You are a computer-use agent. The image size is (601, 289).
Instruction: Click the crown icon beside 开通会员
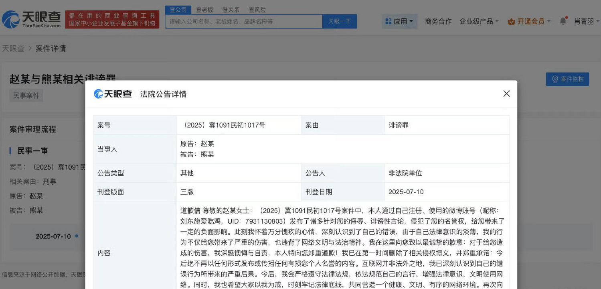(x=511, y=21)
